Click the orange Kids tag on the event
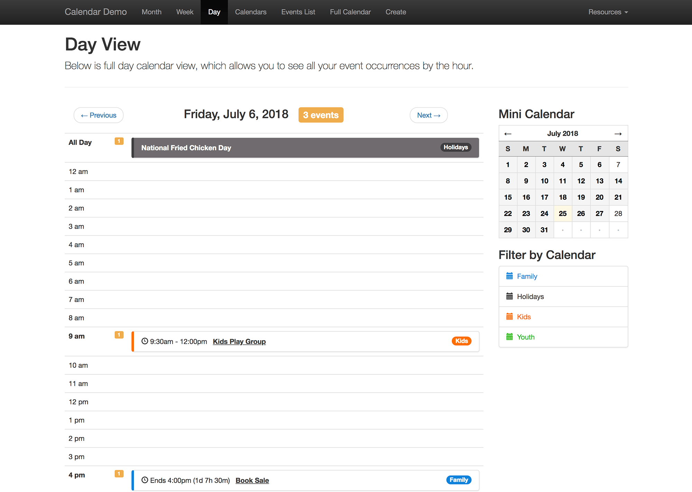Image resolution: width=692 pixels, height=492 pixels. (x=461, y=341)
